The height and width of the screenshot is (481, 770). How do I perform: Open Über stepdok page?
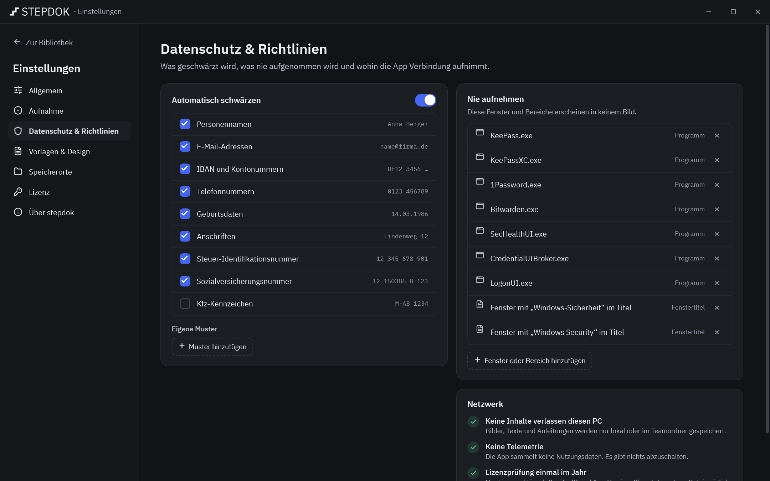tap(69, 212)
